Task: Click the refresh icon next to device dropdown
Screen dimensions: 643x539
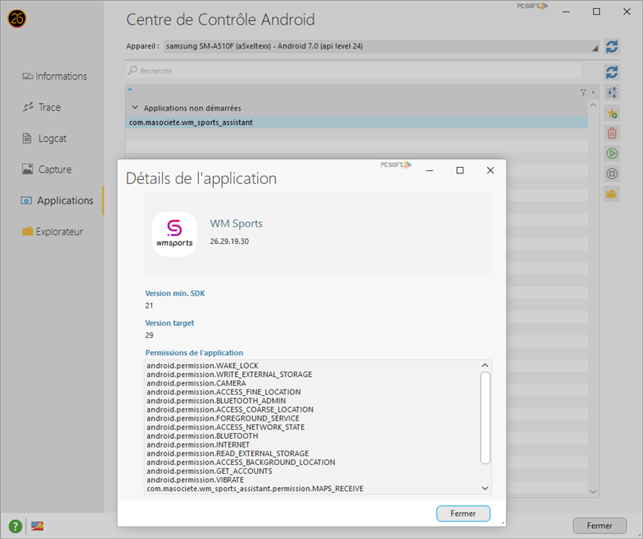Action: pyautogui.click(x=611, y=47)
